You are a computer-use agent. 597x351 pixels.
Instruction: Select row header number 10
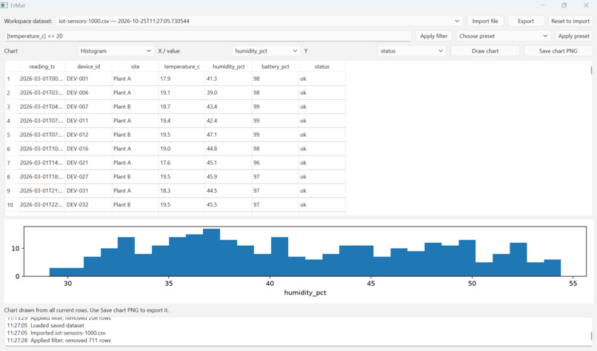point(11,205)
